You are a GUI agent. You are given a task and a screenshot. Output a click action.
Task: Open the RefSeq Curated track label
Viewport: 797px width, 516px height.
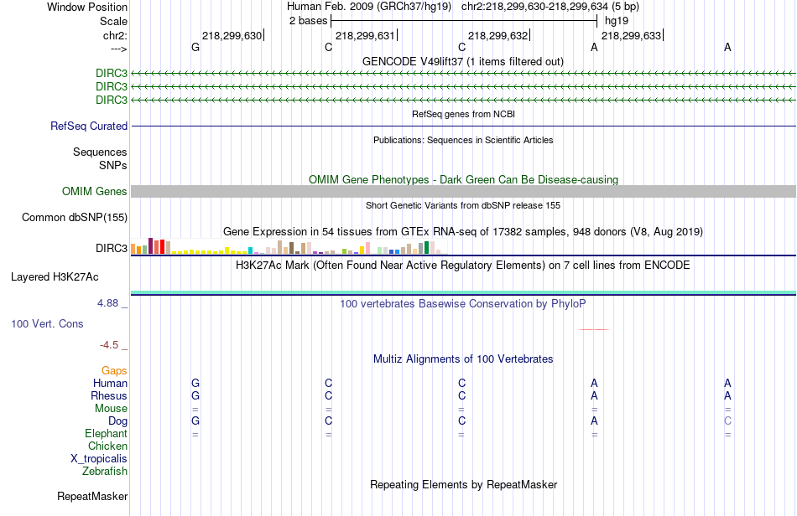(x=89, y=126)
